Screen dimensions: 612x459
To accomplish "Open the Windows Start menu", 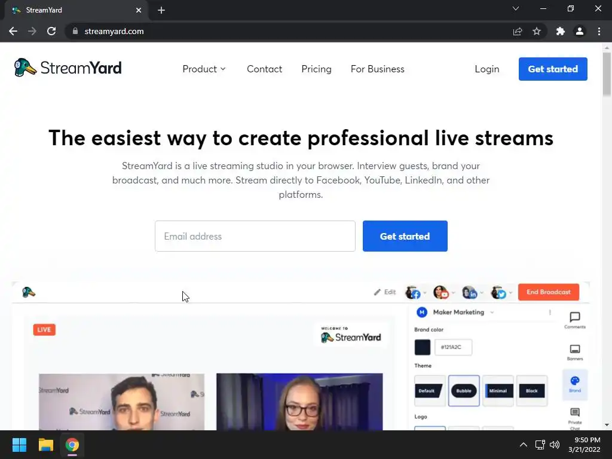I will click(x=19, y=445).
